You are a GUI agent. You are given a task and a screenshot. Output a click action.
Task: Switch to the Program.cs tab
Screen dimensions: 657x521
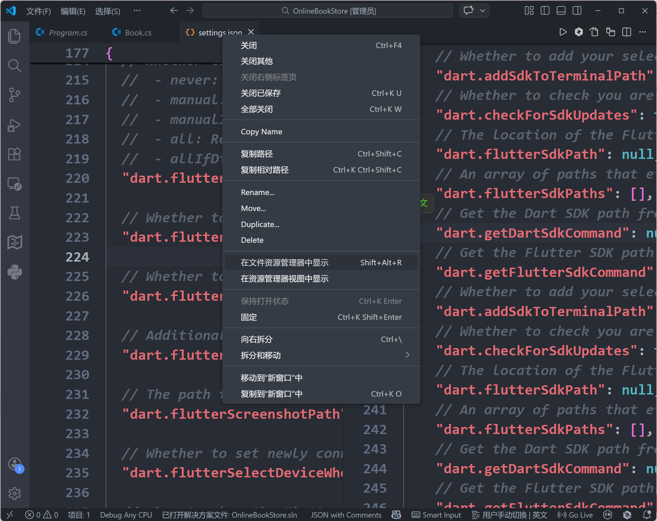click(67, 32)
